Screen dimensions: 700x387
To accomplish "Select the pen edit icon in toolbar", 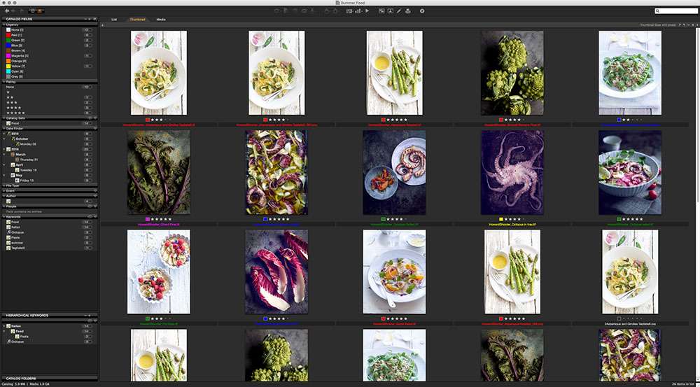I will point(399,10).
